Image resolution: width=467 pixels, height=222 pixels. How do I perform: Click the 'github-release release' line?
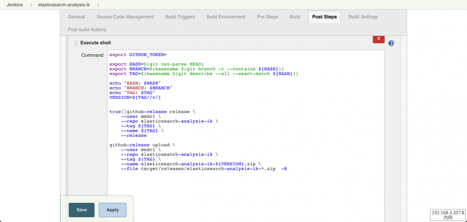point(153,112)
